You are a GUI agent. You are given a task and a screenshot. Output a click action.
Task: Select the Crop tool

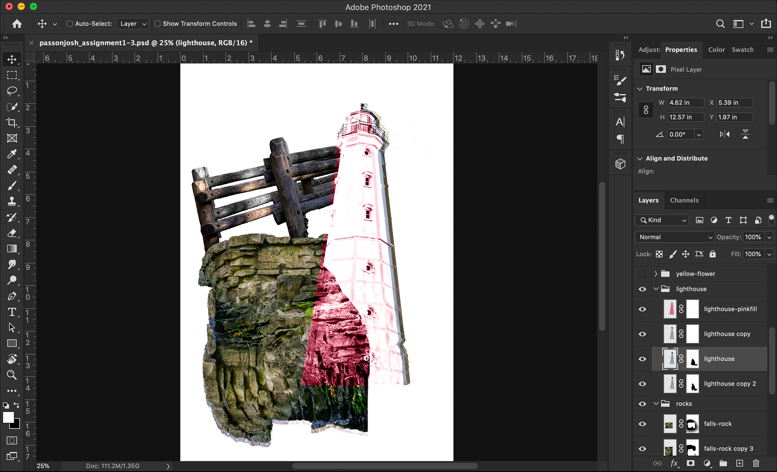[x=12, y=122]
